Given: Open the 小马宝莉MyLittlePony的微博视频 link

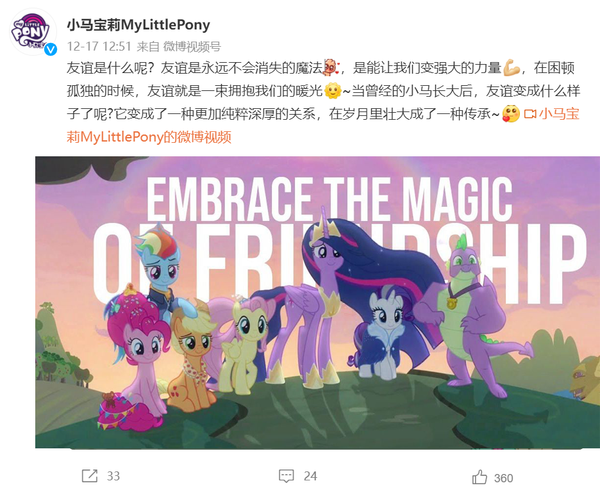Looking at the screenshot, I should [323, 126].
